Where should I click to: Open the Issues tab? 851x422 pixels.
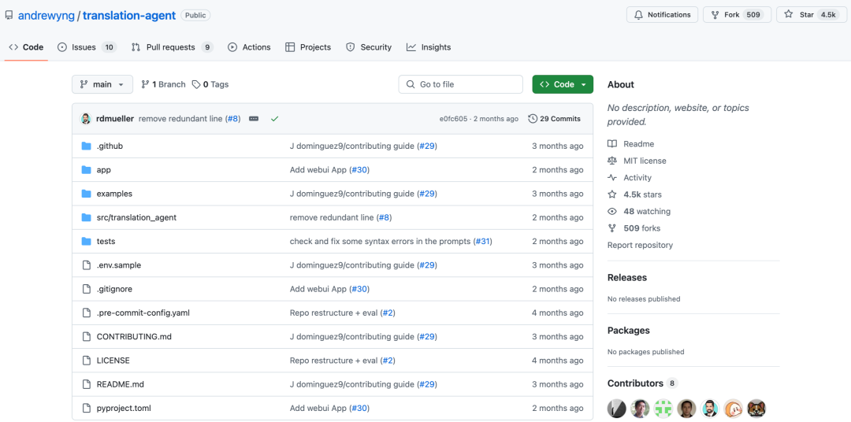(x=87, y=47)
